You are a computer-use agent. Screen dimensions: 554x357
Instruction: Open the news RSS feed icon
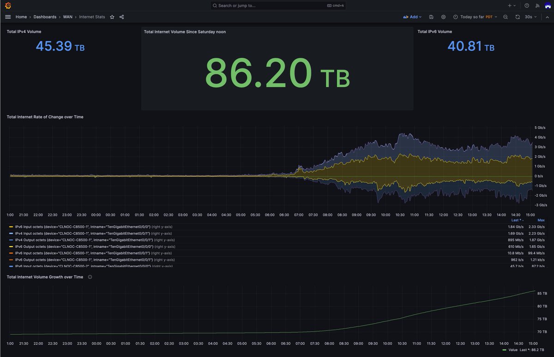coord(537,6)
